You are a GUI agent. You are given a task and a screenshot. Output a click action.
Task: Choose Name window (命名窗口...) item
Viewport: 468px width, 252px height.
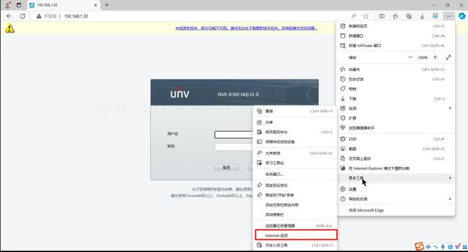point(295,174)
